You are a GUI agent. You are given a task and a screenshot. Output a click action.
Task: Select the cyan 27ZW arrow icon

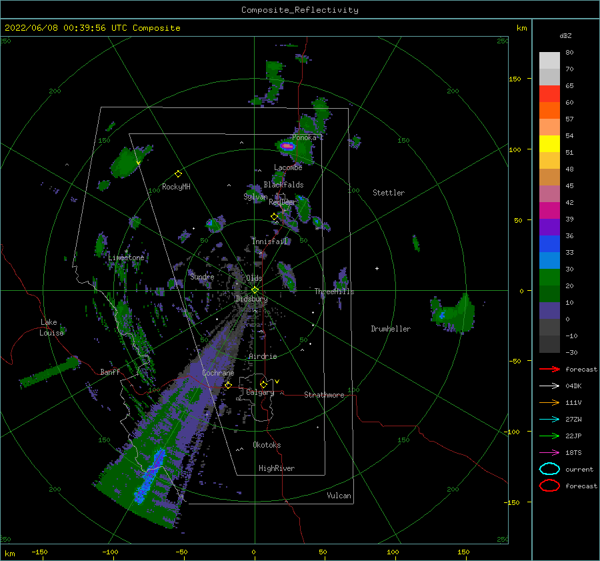tap(549, 420)
